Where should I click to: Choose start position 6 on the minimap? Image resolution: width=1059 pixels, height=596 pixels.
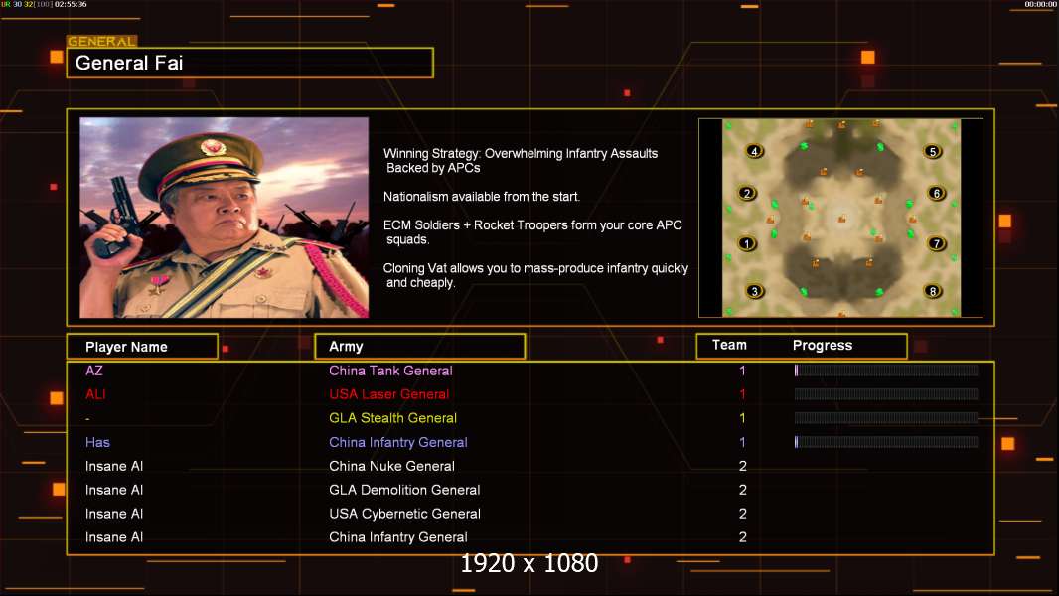[x=937, y=193]
